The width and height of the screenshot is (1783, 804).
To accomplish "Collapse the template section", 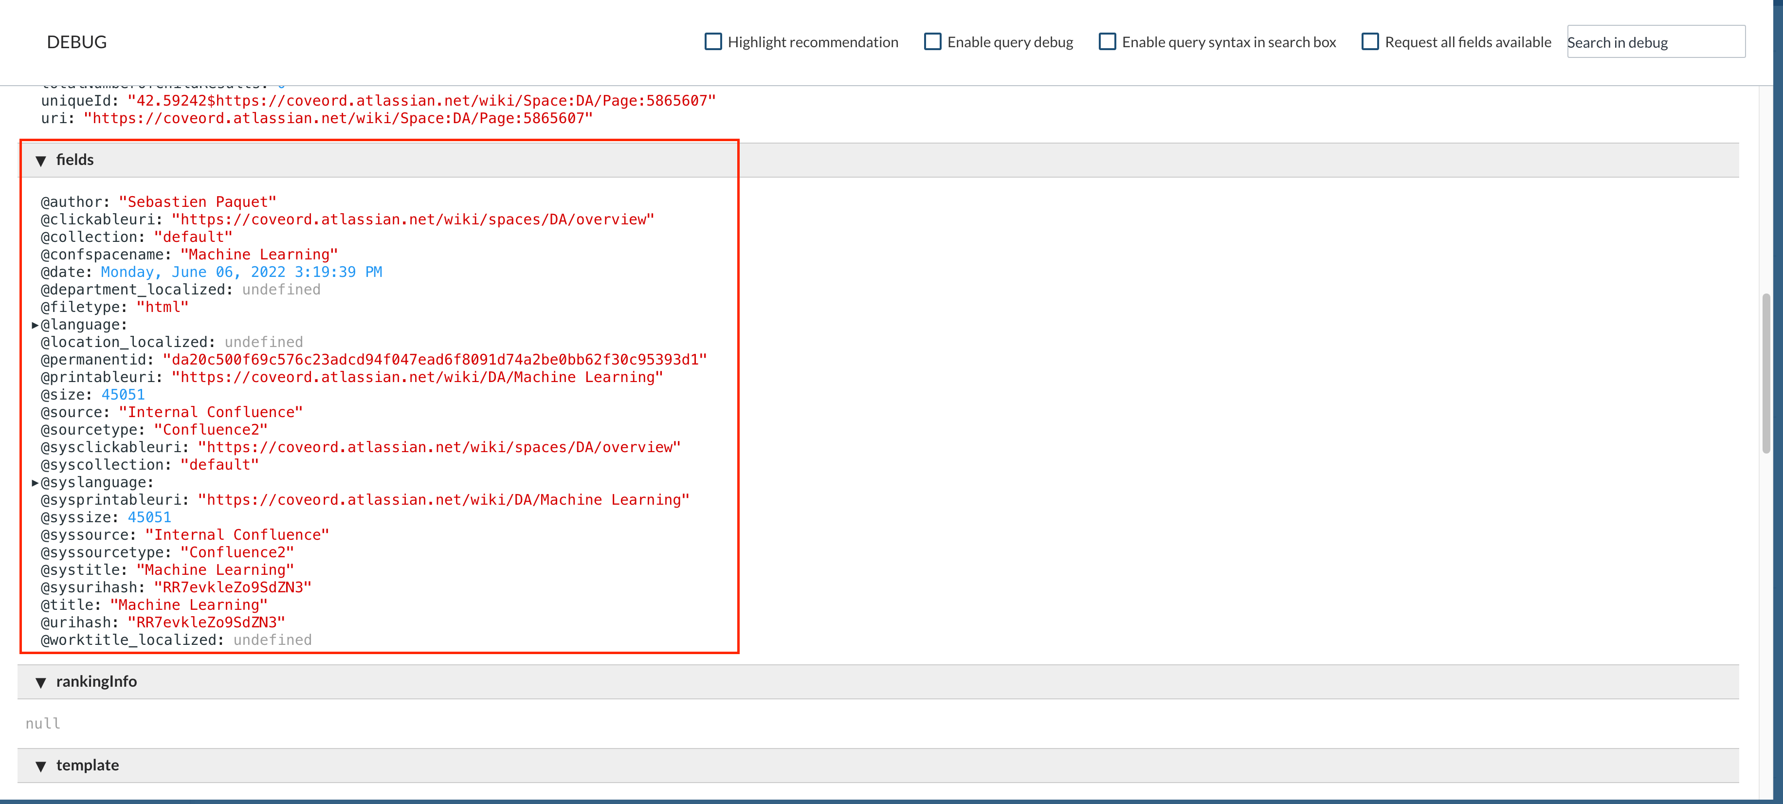I will [41, 767].
